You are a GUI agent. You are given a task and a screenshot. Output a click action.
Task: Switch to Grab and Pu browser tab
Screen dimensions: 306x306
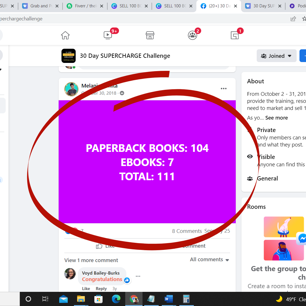(x=41, y=6)
